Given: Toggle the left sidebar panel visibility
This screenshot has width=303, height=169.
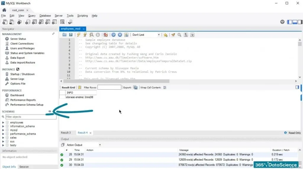Looking at the screenshot, I should point(289,22).
